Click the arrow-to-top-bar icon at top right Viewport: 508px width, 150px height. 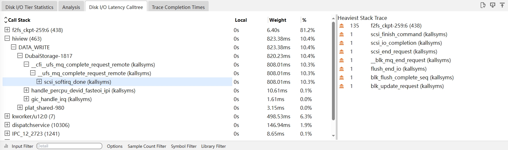502,5
